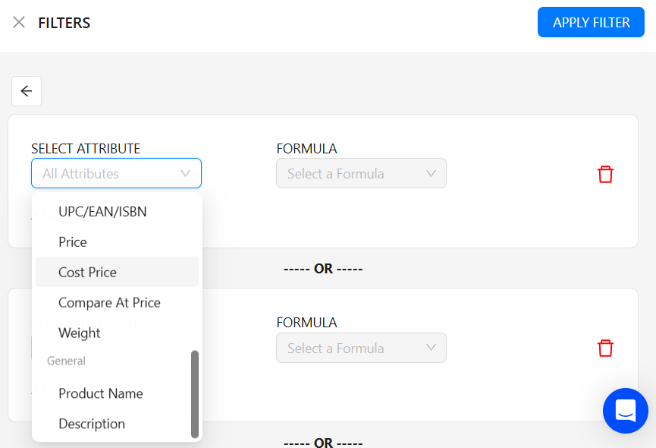The height and width of the screenshot is (448, 656).
Task: Choose Product Name under General
Action: tap(100, 393)
